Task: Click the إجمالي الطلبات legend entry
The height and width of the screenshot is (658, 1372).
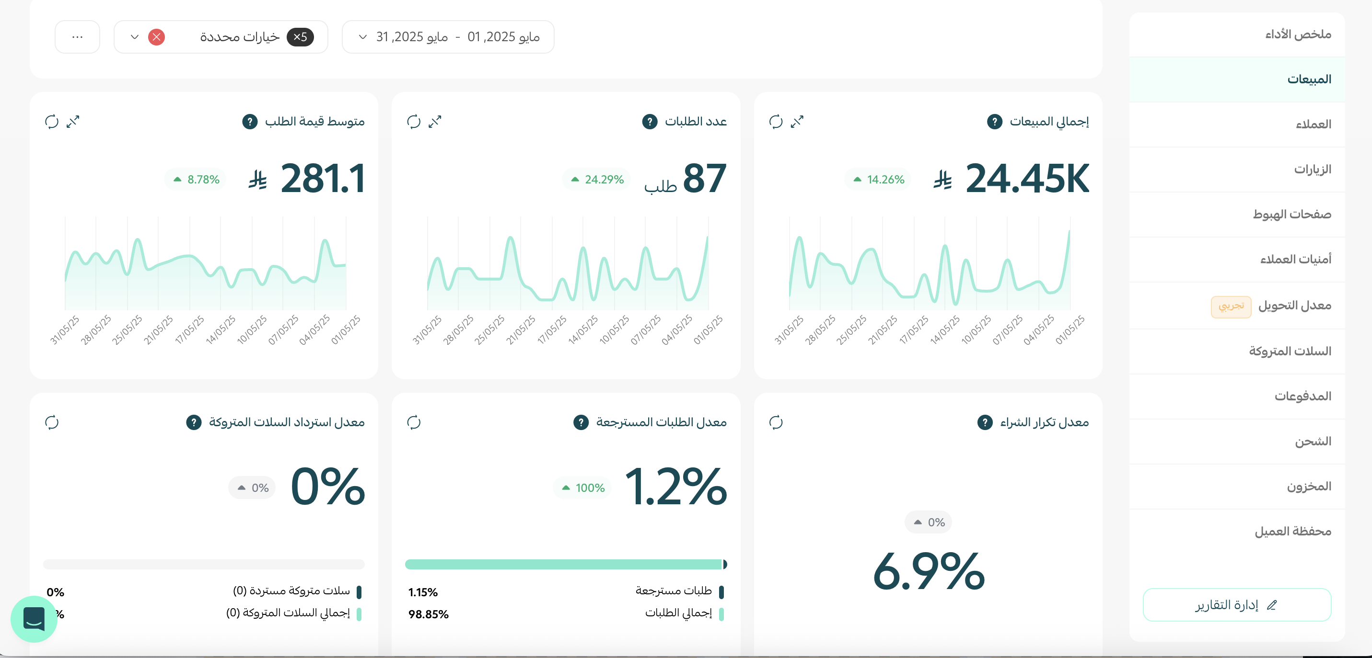Action: click(x=684, y=613)
